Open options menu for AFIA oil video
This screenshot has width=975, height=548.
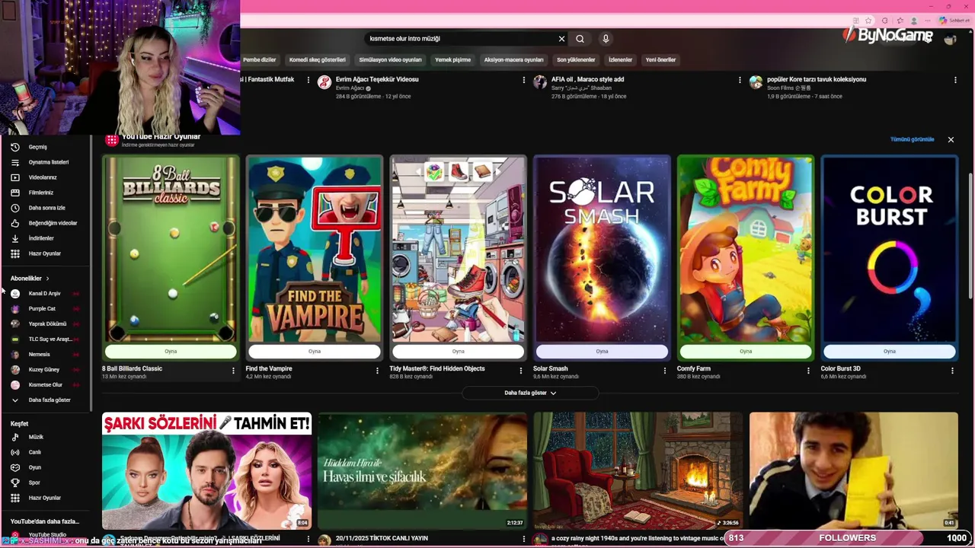[x=740, y=80]
